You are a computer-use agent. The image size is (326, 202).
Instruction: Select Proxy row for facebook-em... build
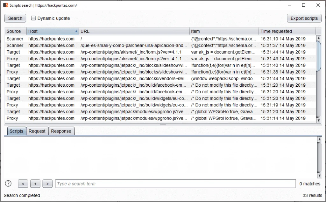click(x=160, y=92)
